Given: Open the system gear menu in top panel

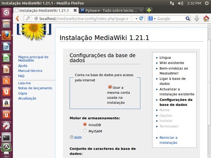Looking at the screenshot, I should 207,3.
